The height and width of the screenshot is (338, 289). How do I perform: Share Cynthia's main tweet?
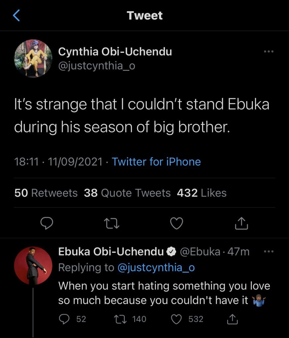click(x=241, y=224)
